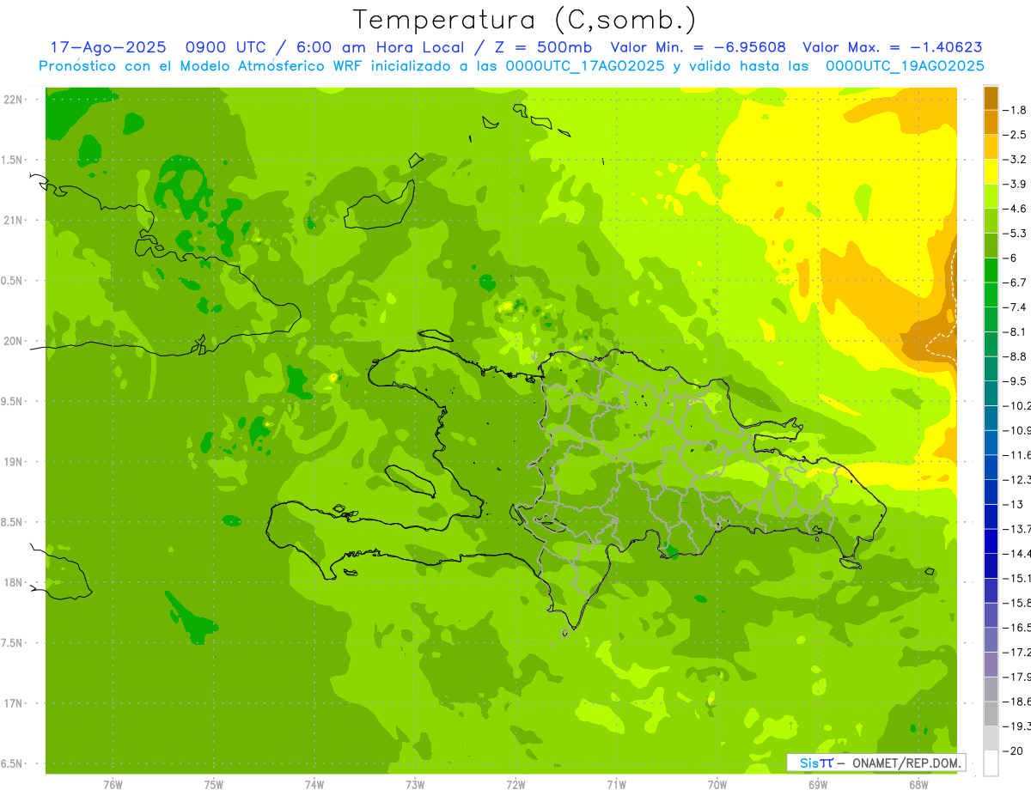Click the "68W" longitude label
Screen dimensions: 1031x796
click(x=918, y=784)
